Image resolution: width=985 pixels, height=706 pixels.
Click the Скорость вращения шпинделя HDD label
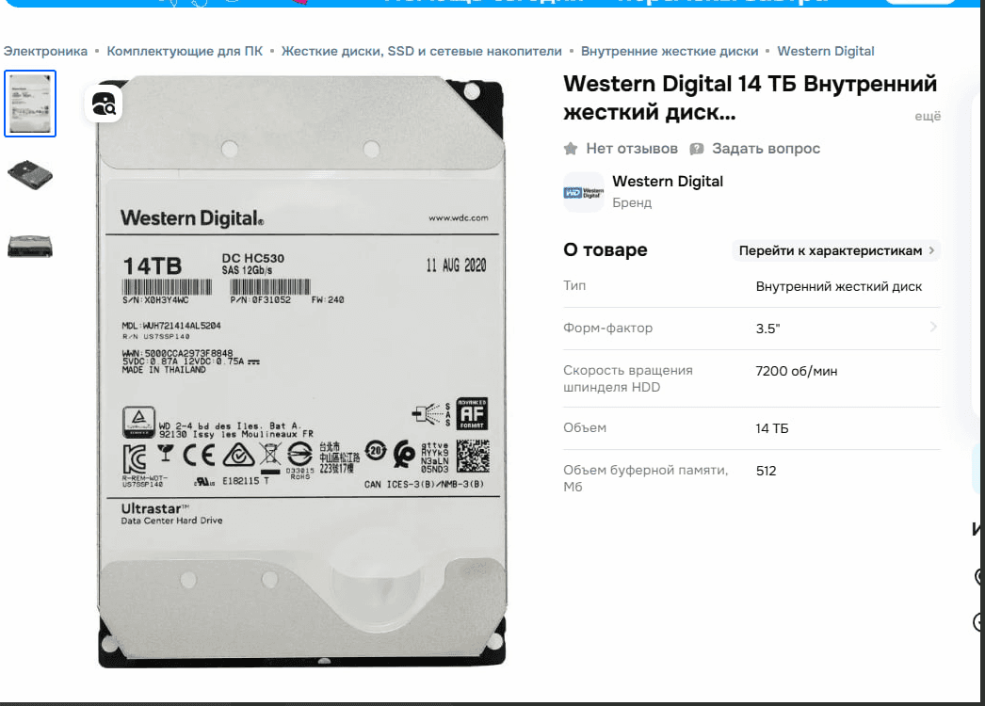pos(627,378)
